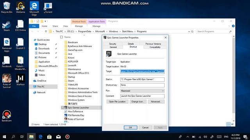This screenshot has width=250, height=140.
Task: Click the Shortcut Tools ribbon tab
Action: point(79,22)
